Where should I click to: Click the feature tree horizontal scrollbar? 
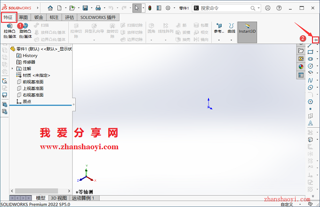click(x=36, y=191)
